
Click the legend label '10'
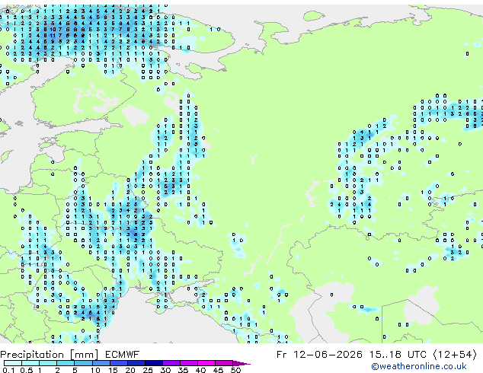coord(95,370)
